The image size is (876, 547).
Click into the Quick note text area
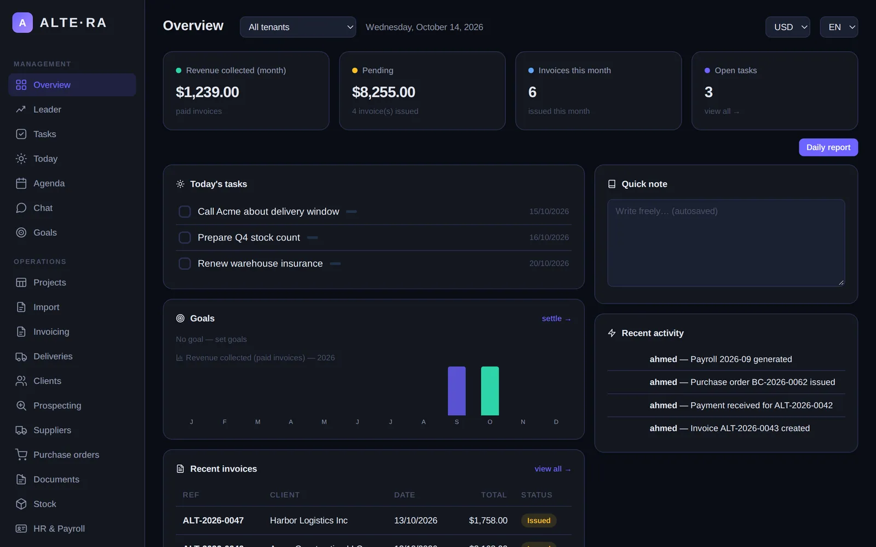[x=726, y=243]
